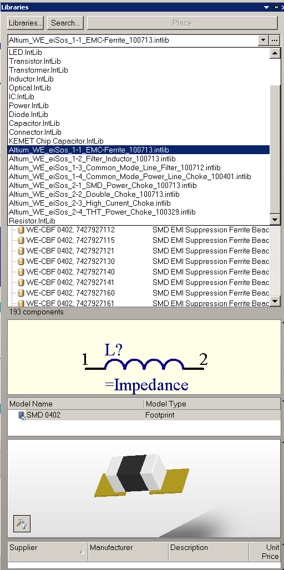Click library list scroll up arrow
Viewport: 284px width, 570px height.
[x=275, y=53]
